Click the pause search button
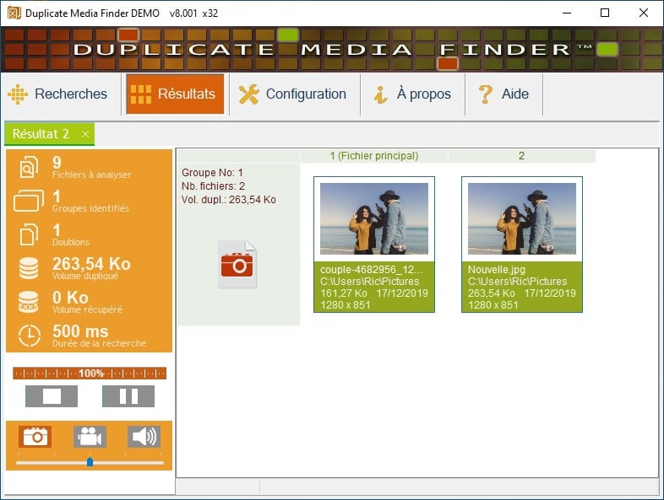Viewport: 664px width, 500px height. (128, 396)
